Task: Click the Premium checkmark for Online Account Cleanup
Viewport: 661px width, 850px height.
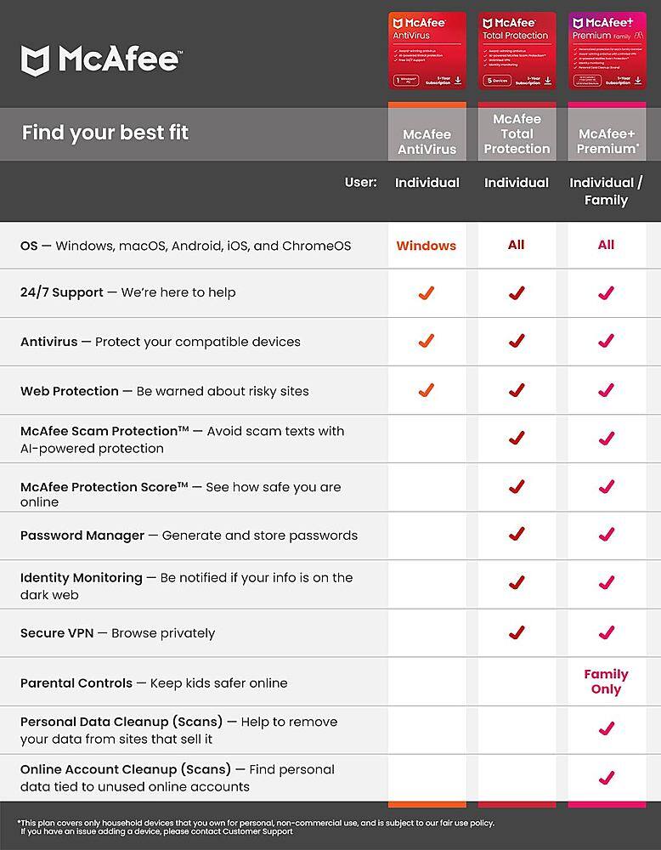Action: (606, 777)
